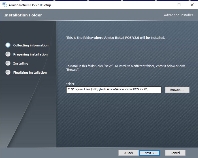Image resolution: width=198 pixels, height=158 pixels.
Task: Click the 'This is the folder where' sentence
Action: pos(116,38)
